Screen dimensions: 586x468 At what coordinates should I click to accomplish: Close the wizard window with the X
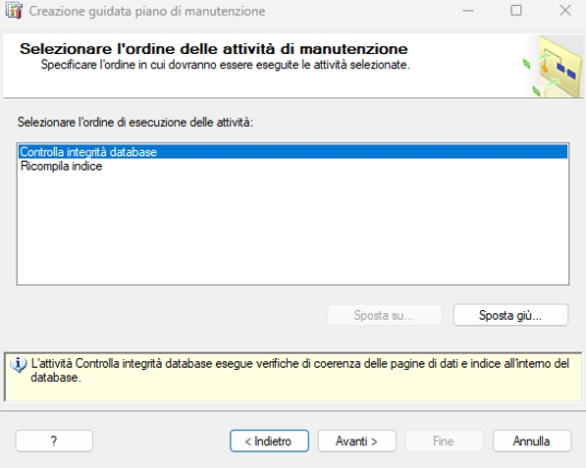(x=565, y=11)
